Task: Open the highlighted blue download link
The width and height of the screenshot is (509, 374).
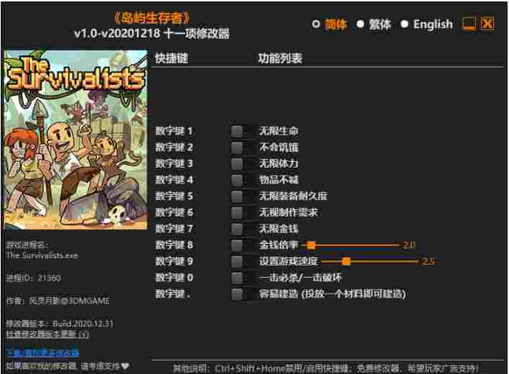Action: [x=42, y=353]
